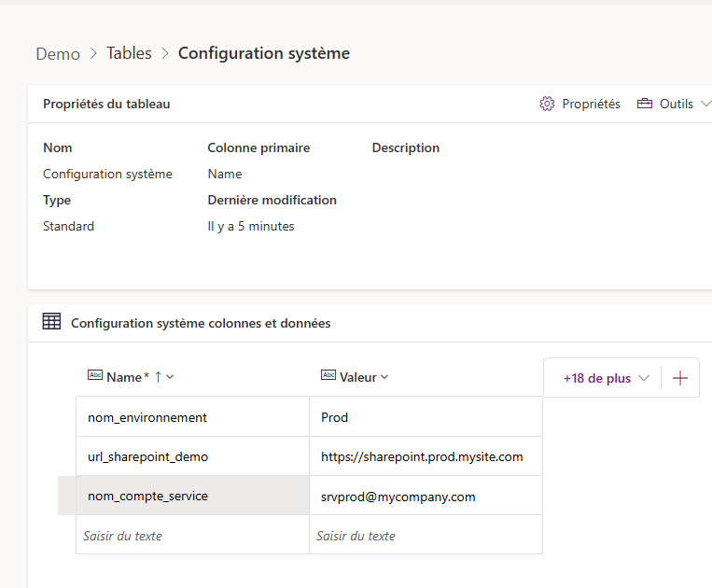Select the https://sharepoint.prod.mysite.com cell
This screenshot has height=588, width=712.
426,456
